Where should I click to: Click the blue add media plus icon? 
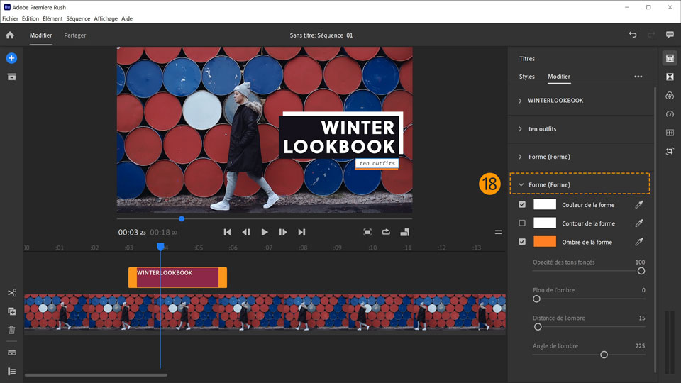(x=11, y=58)
